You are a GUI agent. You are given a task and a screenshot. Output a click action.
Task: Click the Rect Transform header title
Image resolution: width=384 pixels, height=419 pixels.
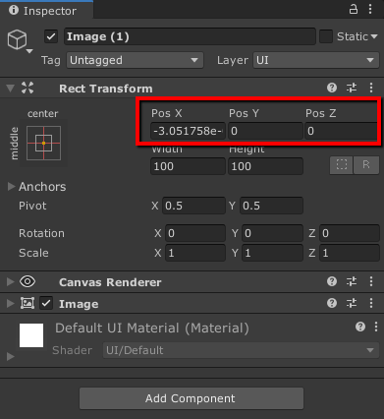click(106, 89)
